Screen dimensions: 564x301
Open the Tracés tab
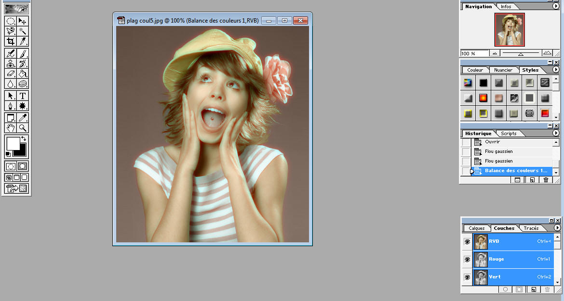coord(531,228)
